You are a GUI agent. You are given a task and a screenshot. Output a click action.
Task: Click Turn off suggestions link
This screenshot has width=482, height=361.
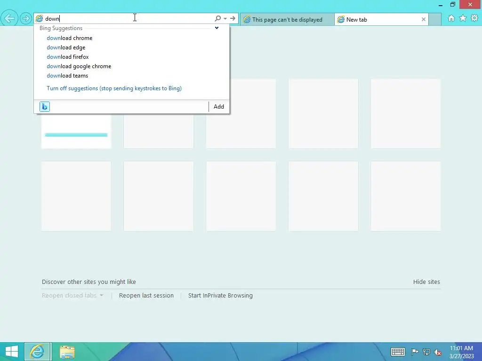pos(114,88)
